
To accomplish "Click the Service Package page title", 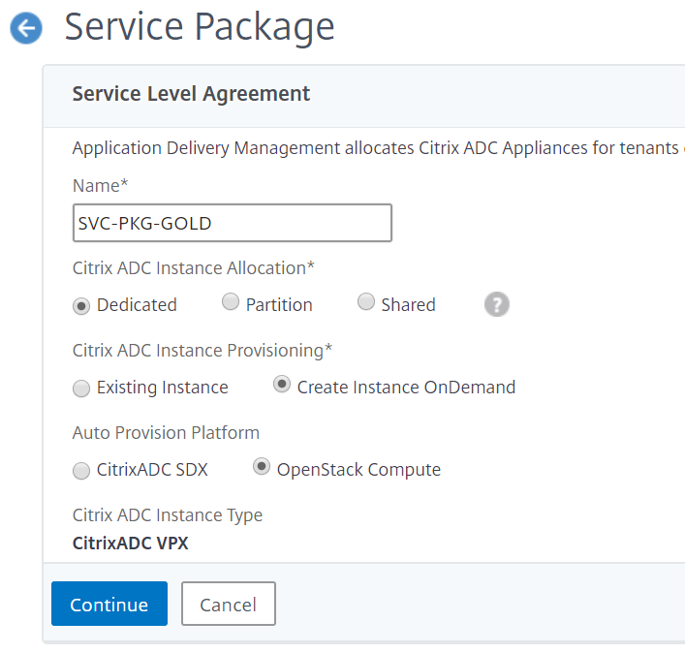I will click(x=200, y=28).
